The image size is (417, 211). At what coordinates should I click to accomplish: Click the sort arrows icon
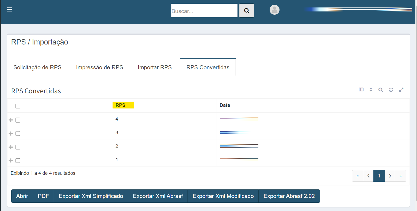point(371,90)
